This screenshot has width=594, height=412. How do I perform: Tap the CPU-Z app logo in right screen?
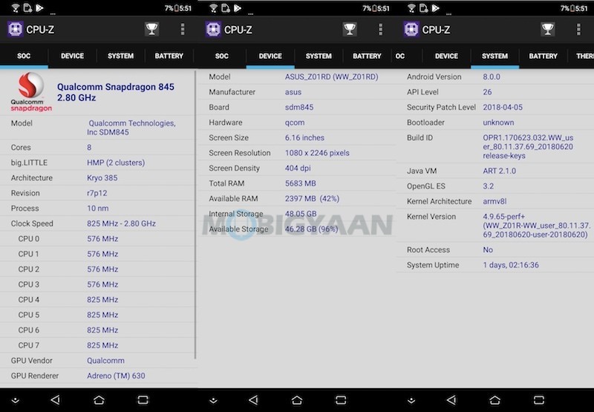(411, 29)
